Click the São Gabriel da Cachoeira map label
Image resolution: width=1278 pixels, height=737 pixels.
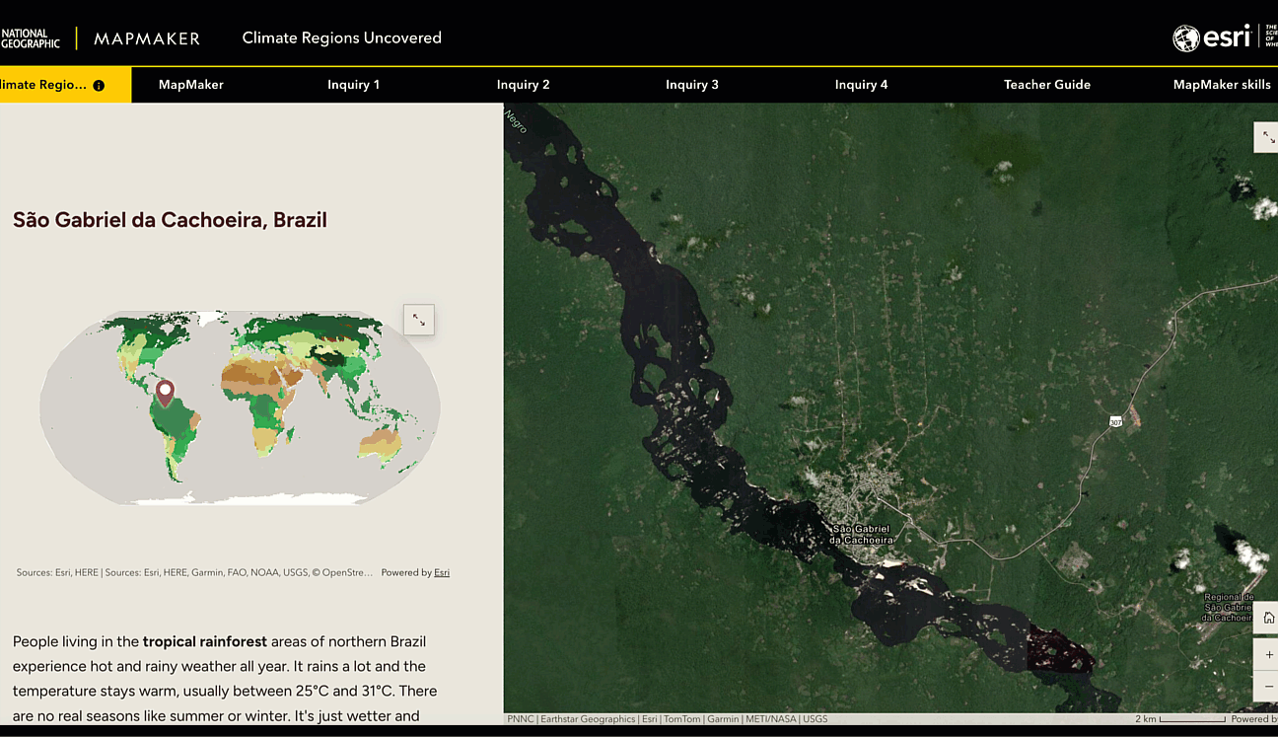(861, 535)
